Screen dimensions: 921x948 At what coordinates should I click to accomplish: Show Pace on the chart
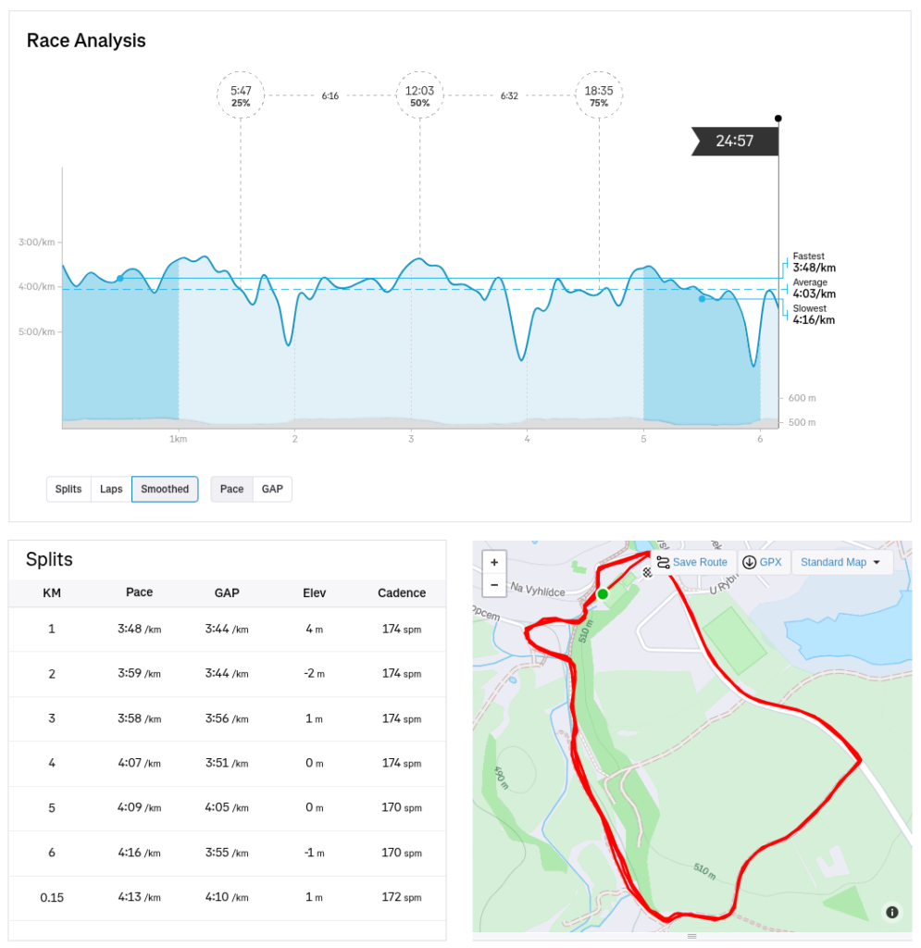231,489
